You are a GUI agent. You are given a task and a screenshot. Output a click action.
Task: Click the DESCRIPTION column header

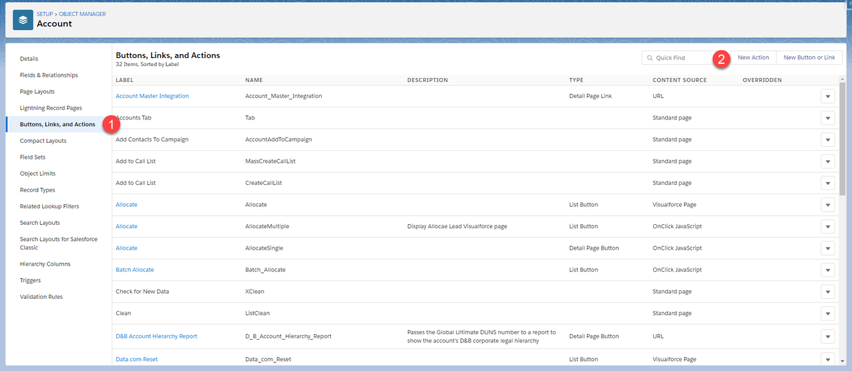pos(427,80)
